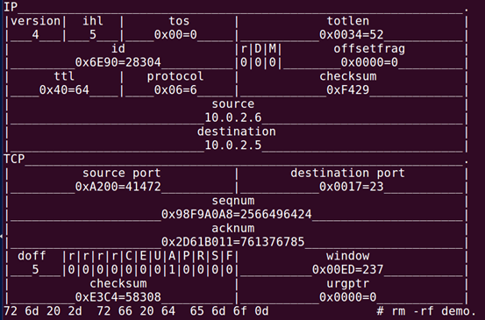This screenshot has height=320, width=485.
Task: Click the offsetfrag value 0x0000=0
Action: (x=369, y=62)
